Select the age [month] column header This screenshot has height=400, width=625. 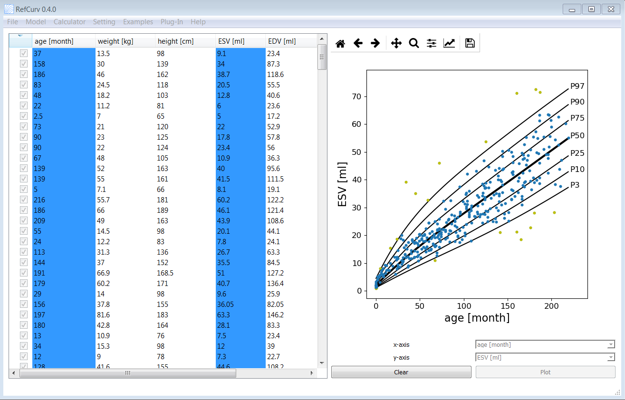(x=64, y=41)
